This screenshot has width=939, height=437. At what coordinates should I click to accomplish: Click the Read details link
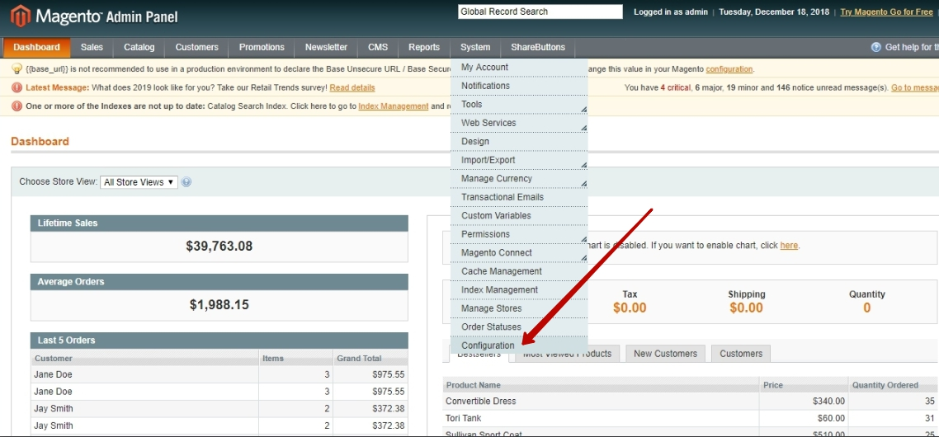[352, 87]
